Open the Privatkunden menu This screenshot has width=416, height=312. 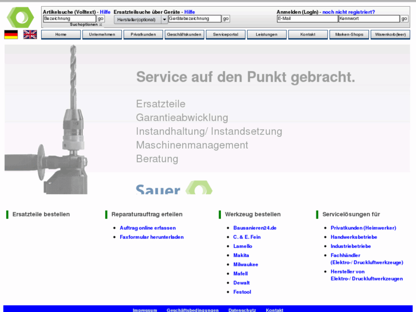(x=143, y=34)
